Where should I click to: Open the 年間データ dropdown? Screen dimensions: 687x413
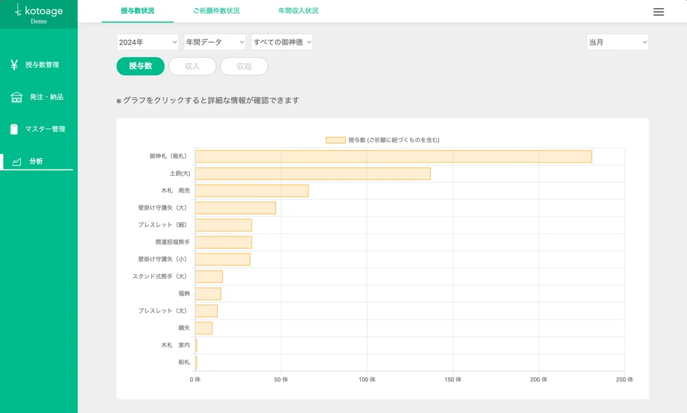(214, 42)
